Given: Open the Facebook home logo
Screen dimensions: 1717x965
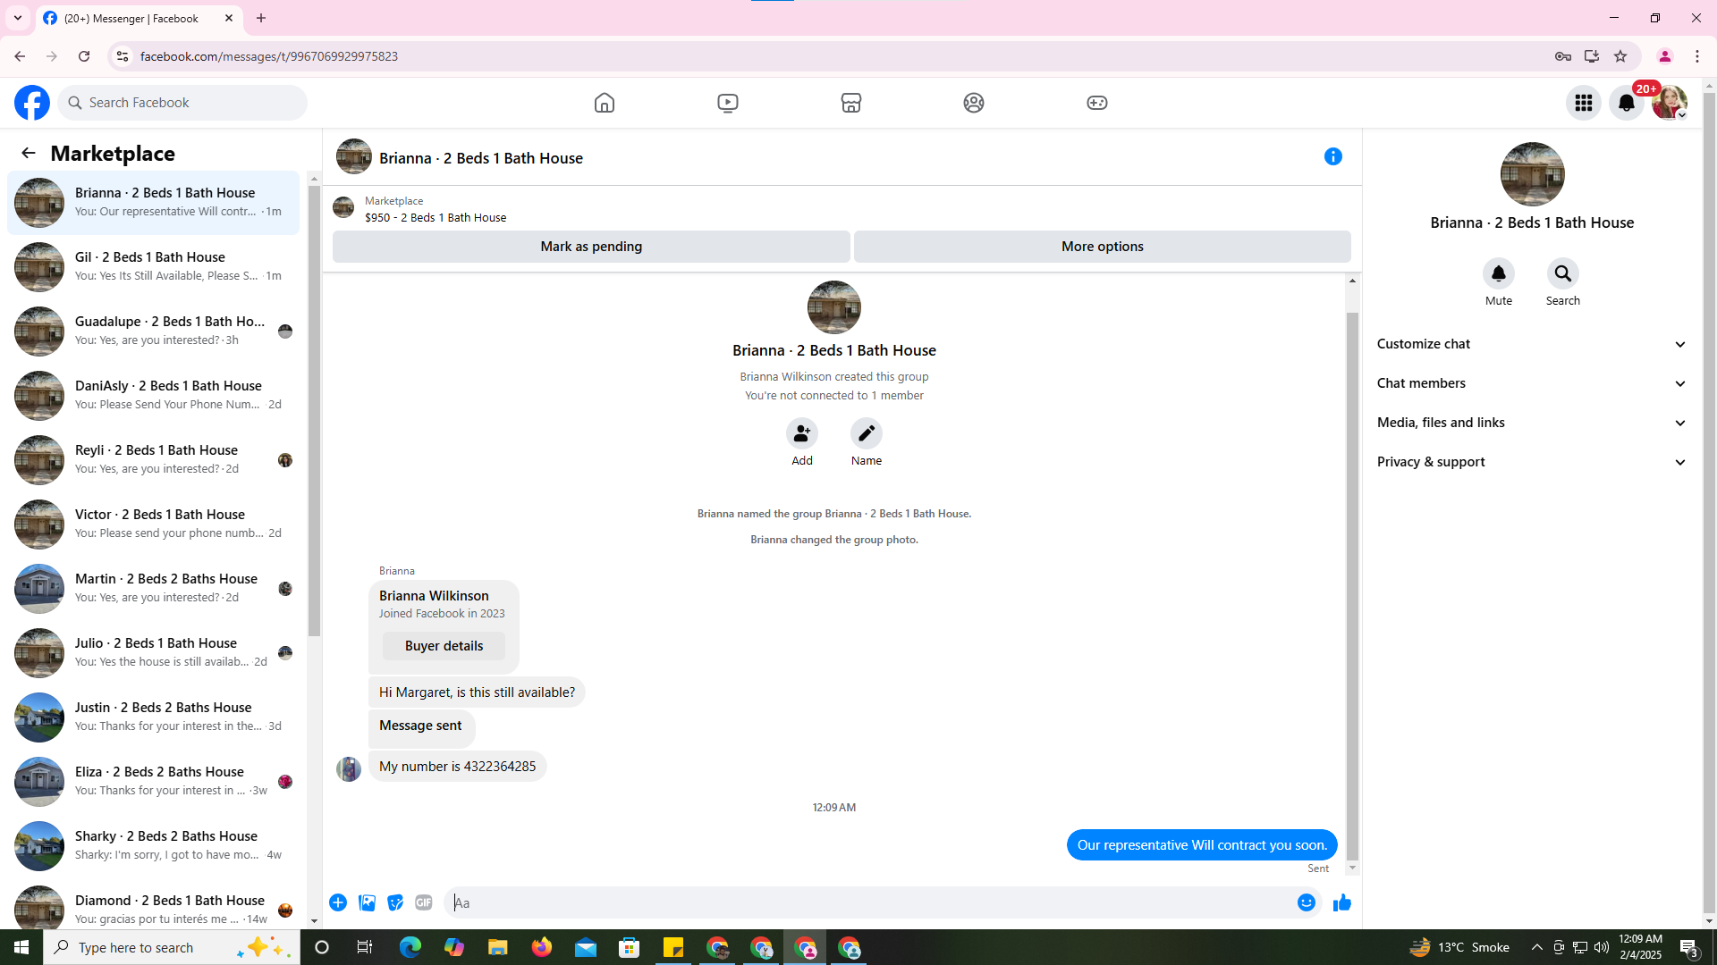Looking at the screenshot, I should [x=32, y=103].
